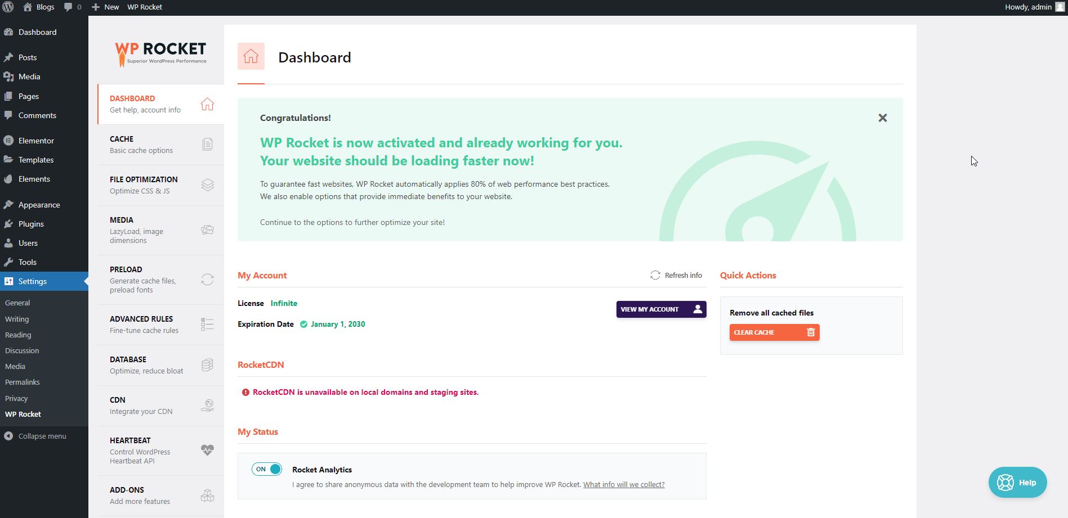
Task: Open Comments in admin sidebar
Action: (44, 115)
